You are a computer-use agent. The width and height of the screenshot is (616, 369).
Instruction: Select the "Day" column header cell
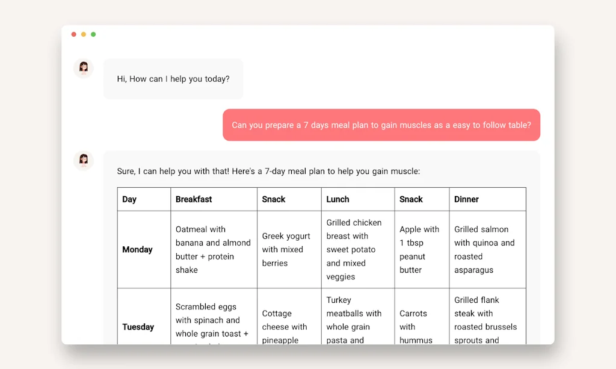click(143, 199)
